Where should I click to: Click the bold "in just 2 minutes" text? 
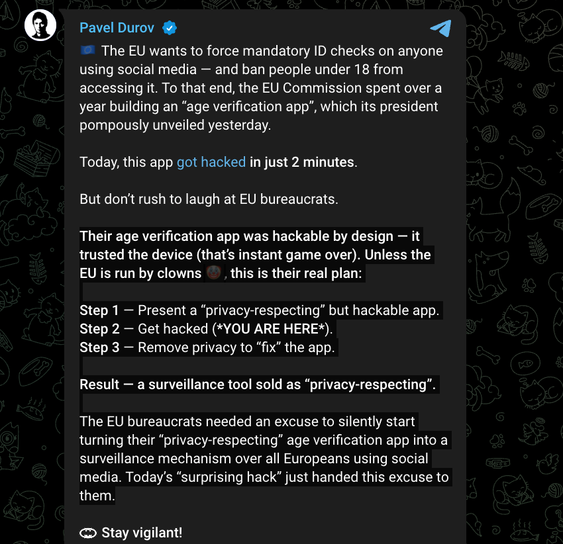coord(301,162)
